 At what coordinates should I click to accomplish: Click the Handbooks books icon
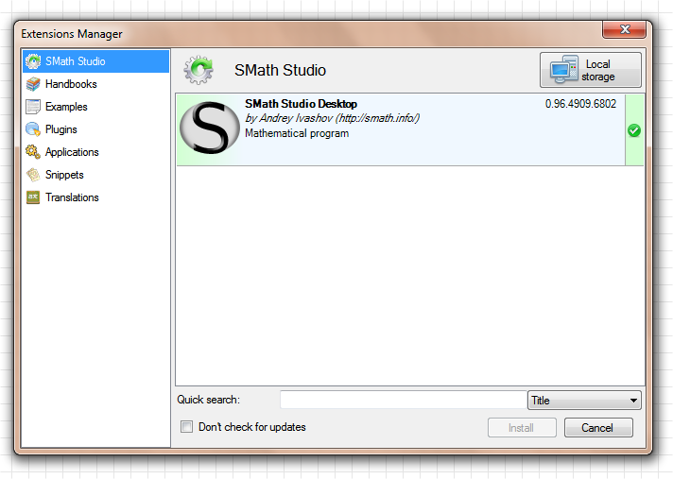tap(33, 84)
